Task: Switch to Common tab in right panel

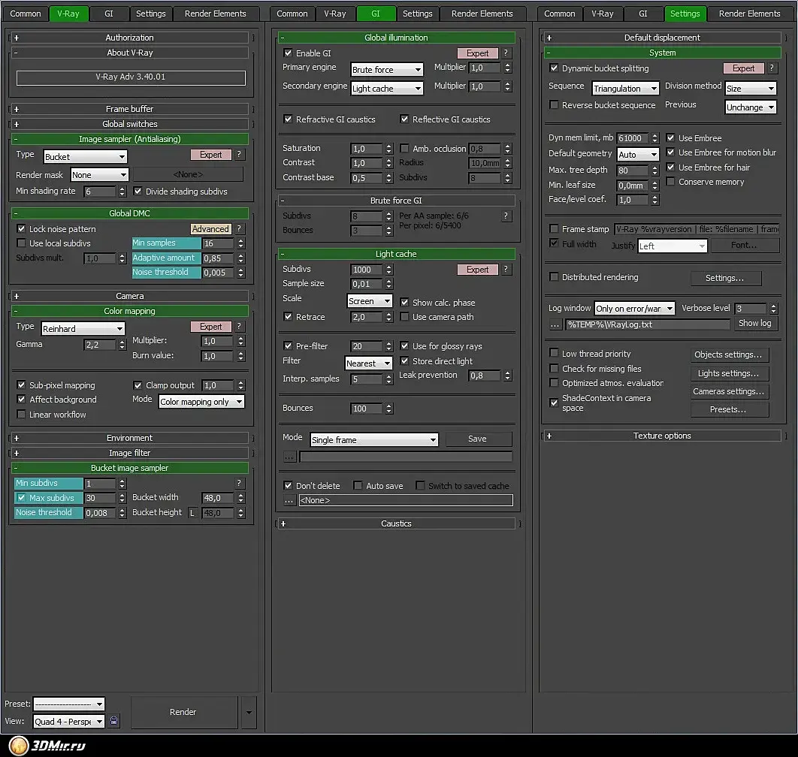Action: 559,14
